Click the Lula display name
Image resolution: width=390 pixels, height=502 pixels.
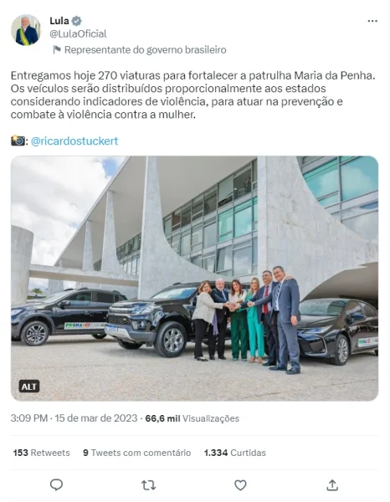pos(59,21)
